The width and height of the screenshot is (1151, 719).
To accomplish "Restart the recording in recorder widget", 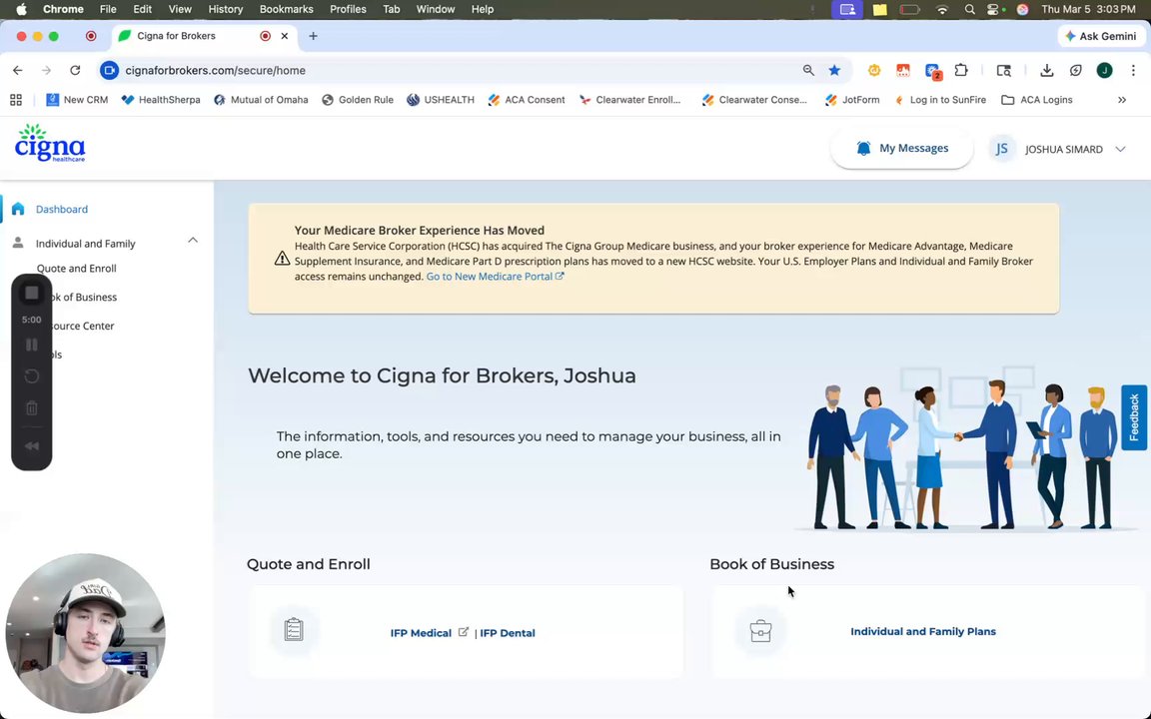I will [32, 376].
